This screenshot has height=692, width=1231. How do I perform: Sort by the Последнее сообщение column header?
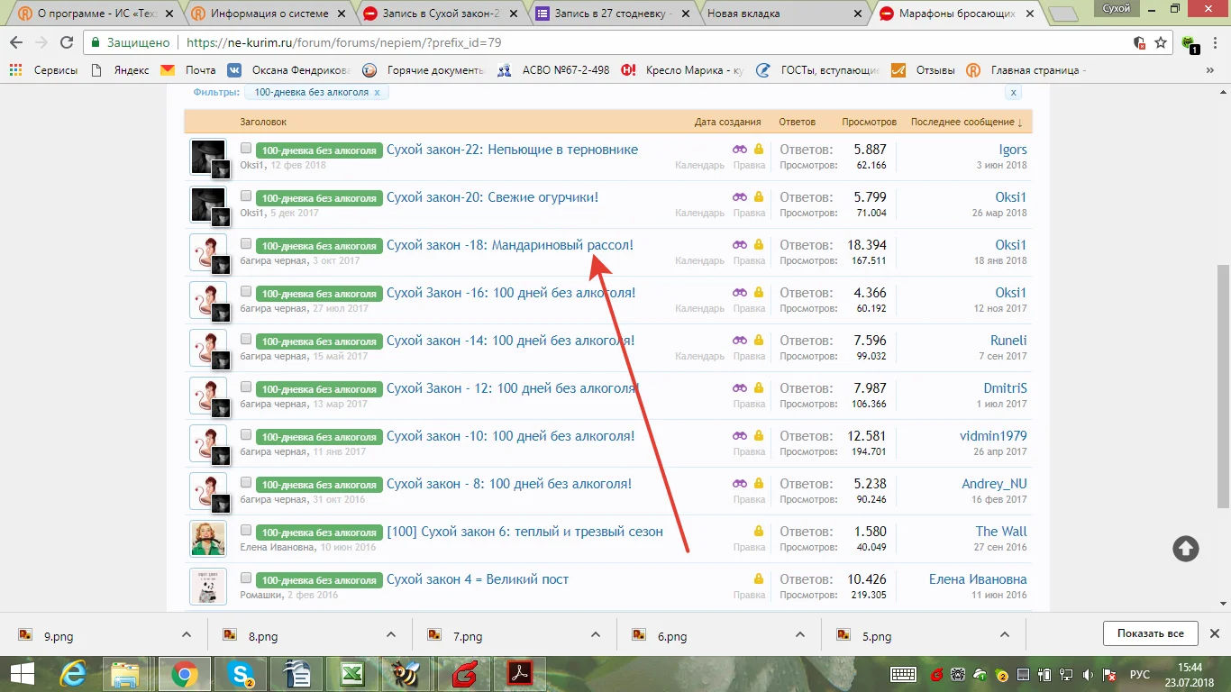966,122
